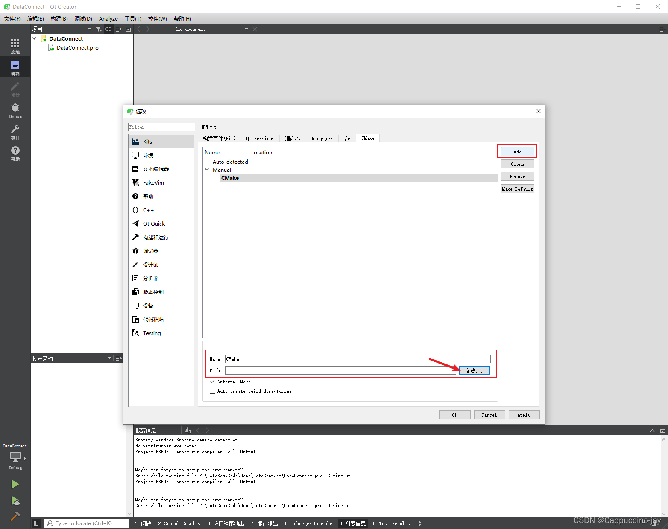Collapse the Manual group in CMake list
This screenshot has width=668, height=529.
(x=207, y=170)
